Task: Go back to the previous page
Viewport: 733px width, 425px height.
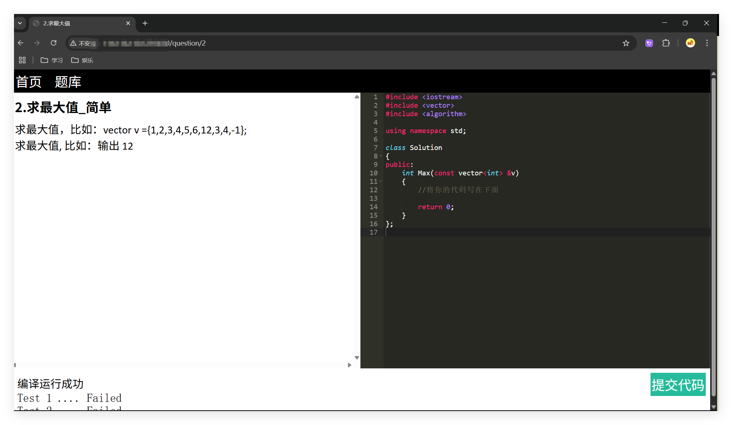Action: (21, 43)
